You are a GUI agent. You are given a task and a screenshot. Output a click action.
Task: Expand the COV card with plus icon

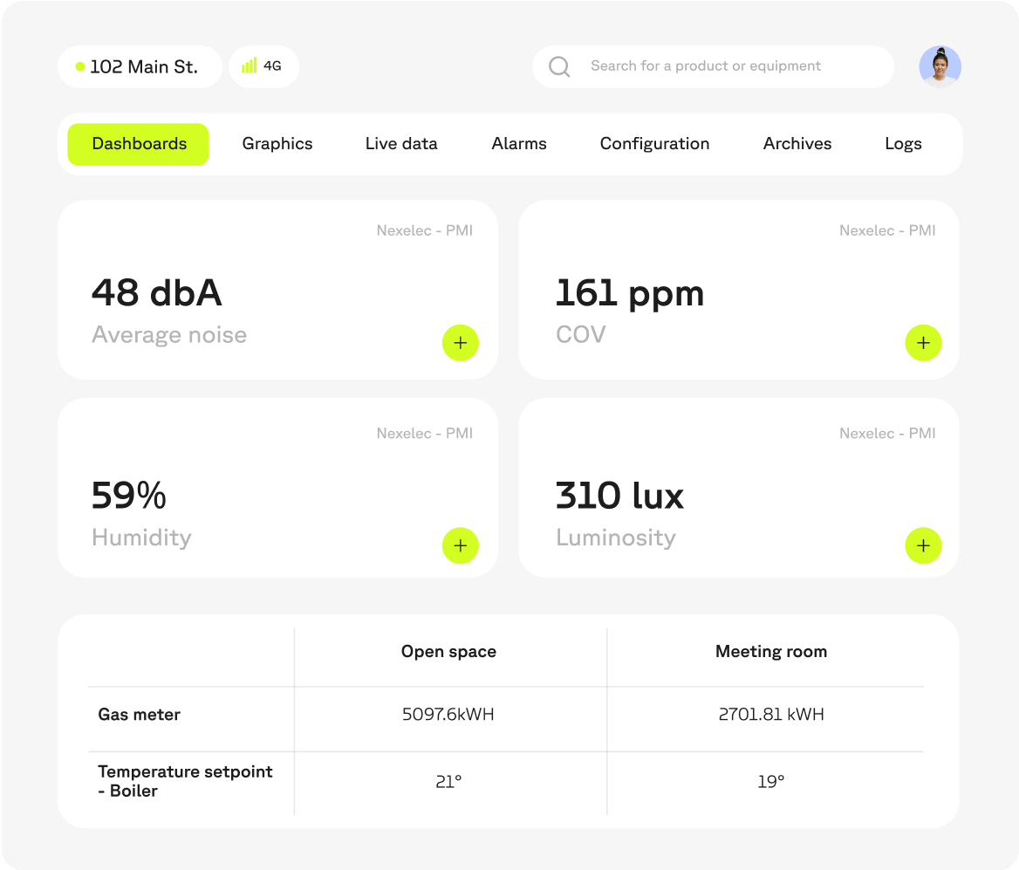923,343
